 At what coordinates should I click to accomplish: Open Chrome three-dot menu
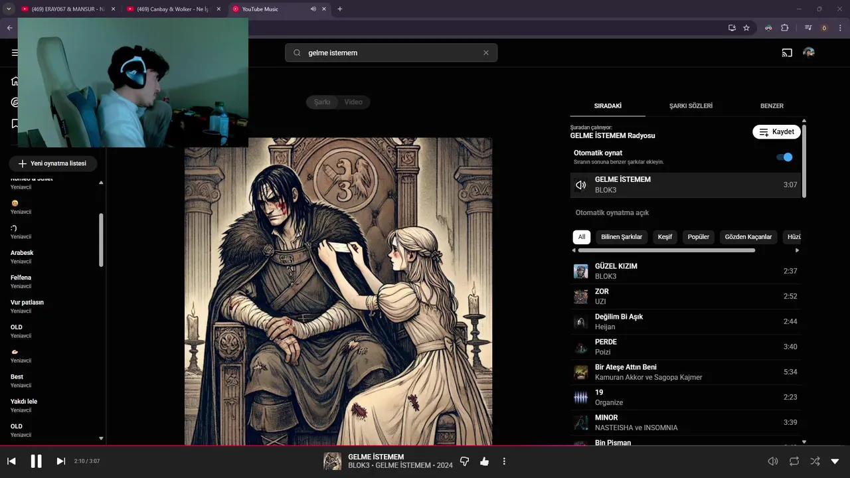coord(840,28)
